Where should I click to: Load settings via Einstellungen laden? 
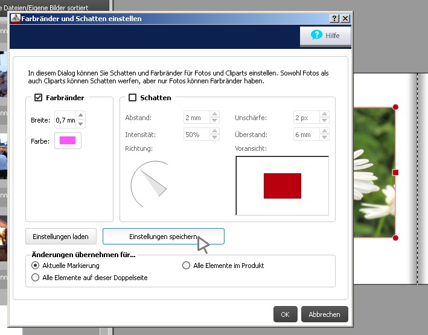[x=61, y=237]
